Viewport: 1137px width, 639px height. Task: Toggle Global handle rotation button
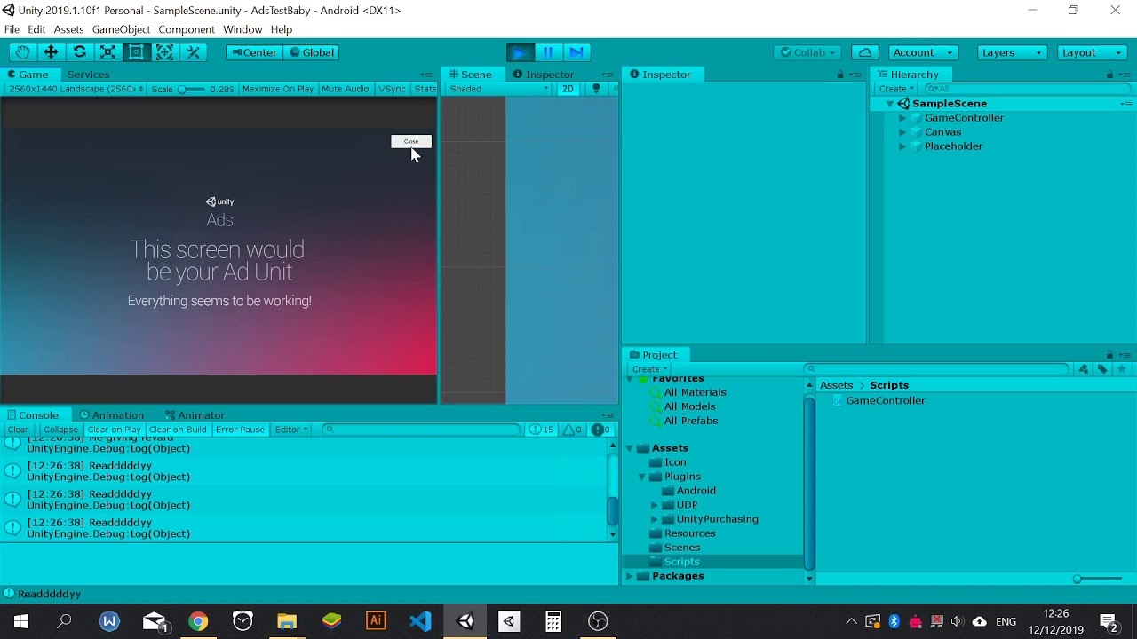pyautogui.click(x=311, y=52)
